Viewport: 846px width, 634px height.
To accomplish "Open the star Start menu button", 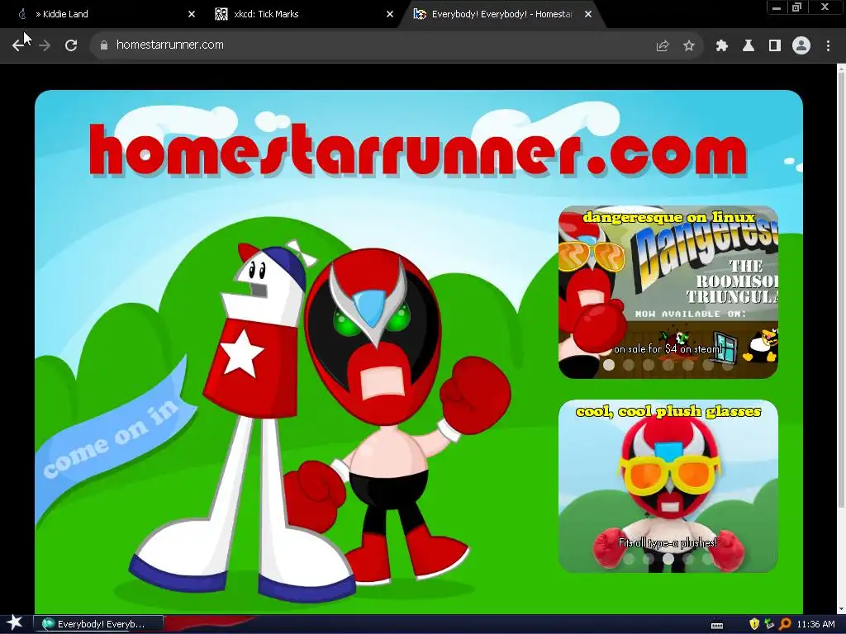I will pos(15,624).
